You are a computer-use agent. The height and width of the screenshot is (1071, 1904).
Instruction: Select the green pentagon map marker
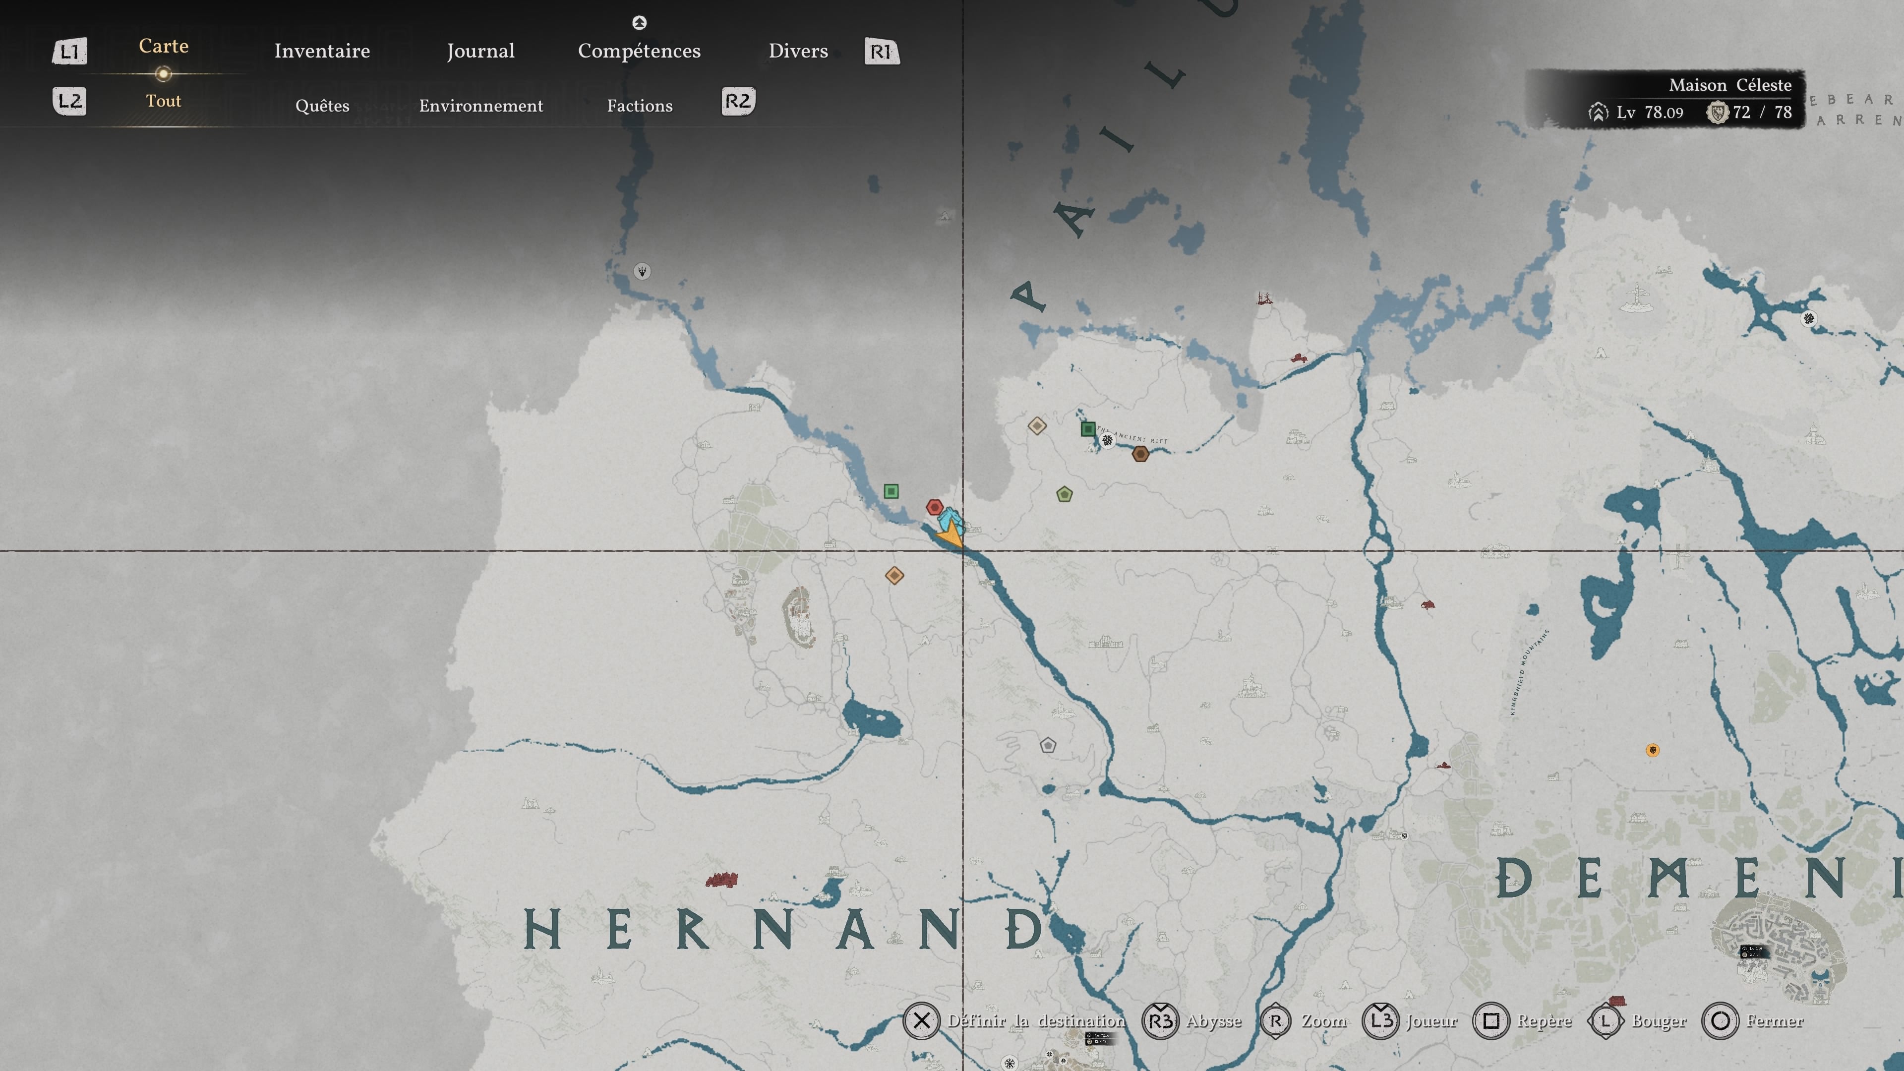coord(1065,494)
